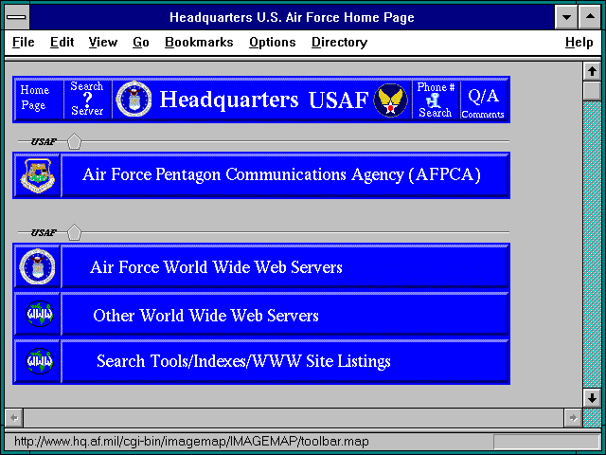The image size is (606, 455).
Task: Open Air Force World Wide Web Servers link
Action: tap(284, 266)
